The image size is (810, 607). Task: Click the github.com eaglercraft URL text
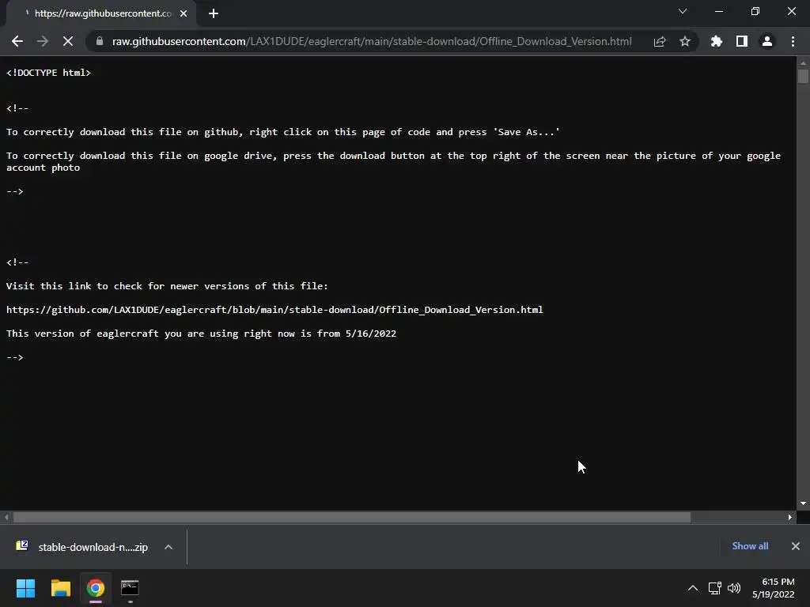tap(274, 310)
